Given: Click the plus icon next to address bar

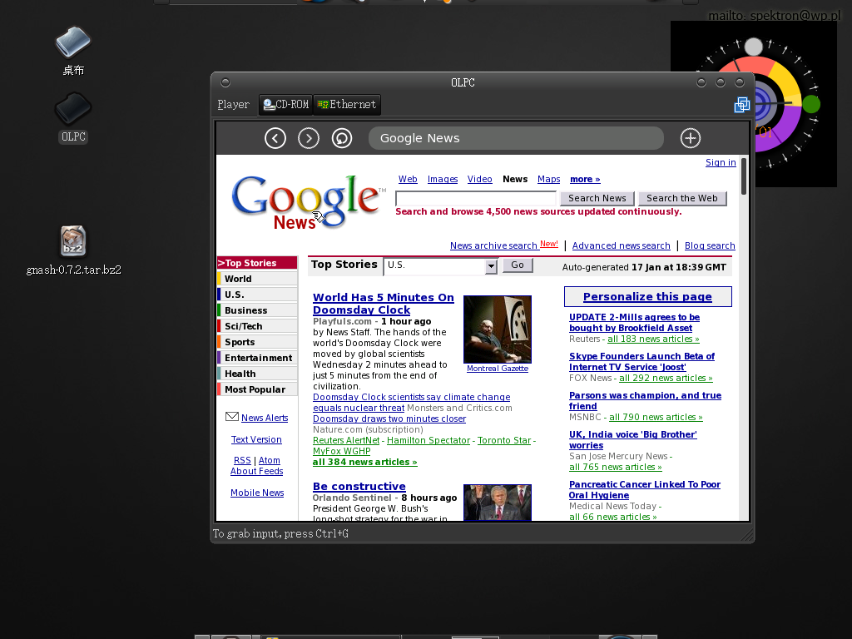Looking at the screenshot, I should point(690,138).
